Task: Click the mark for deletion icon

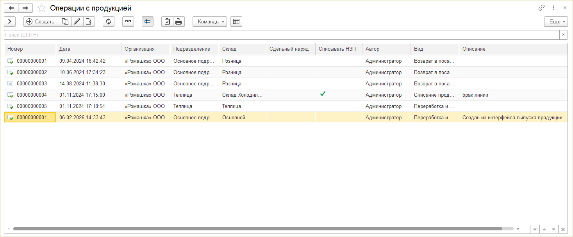Action: tap(89, 22)
